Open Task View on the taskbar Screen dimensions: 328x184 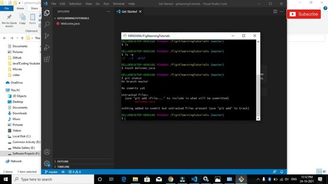pyautogui.click(x=111, y=179)
